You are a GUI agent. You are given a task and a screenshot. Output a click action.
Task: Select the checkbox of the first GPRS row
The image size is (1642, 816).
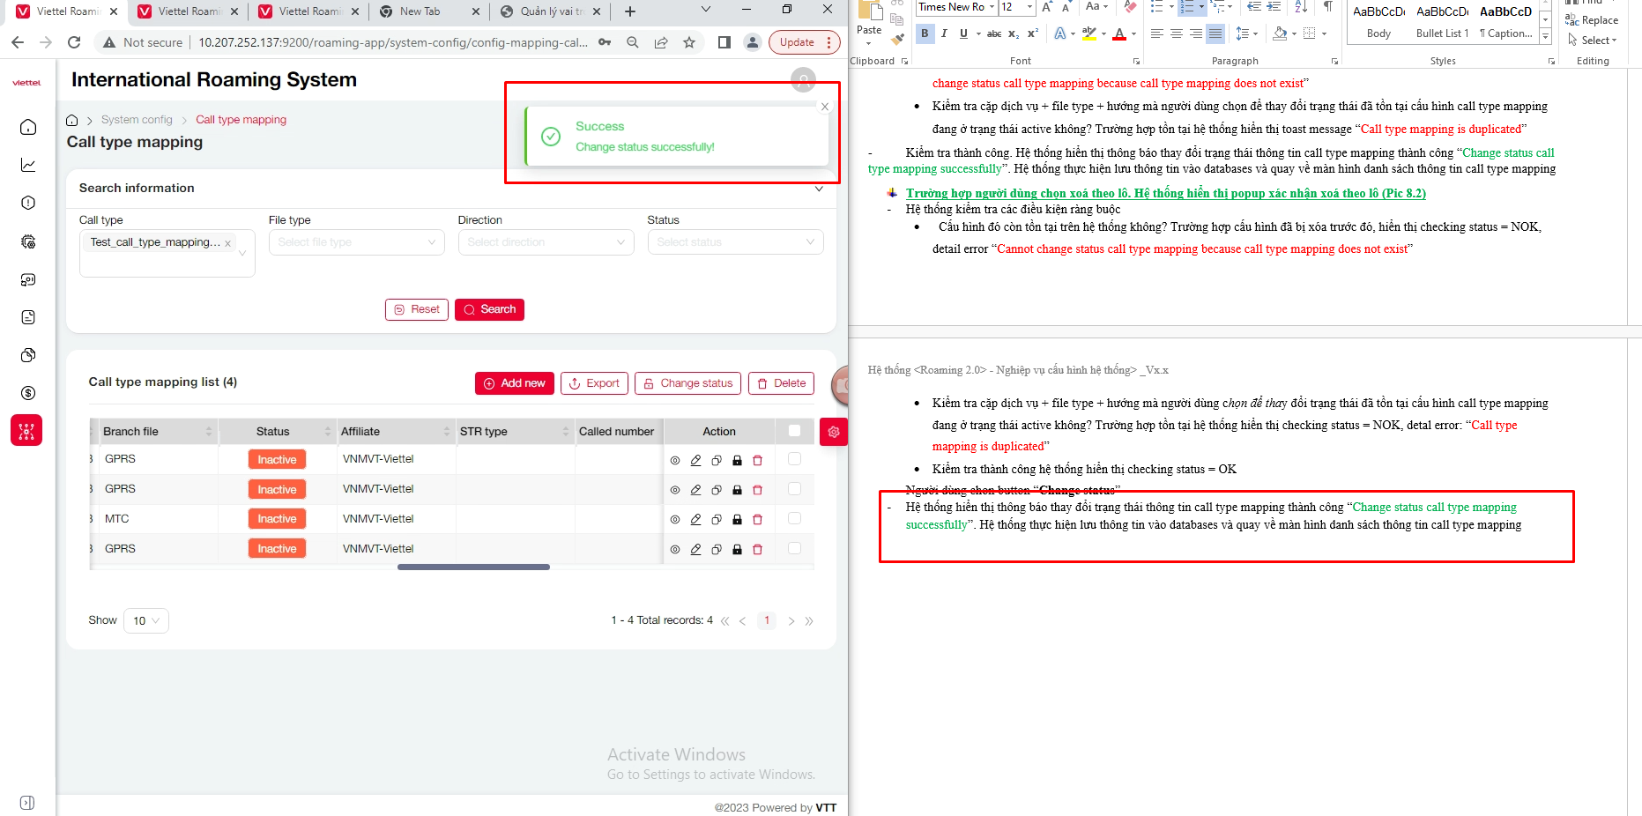click(794, 459)
